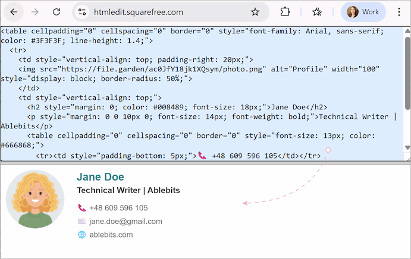Screen dimensions: 411x259
Task: Click the scroll down arrow of code editor
Action: [x=407, y=148]
